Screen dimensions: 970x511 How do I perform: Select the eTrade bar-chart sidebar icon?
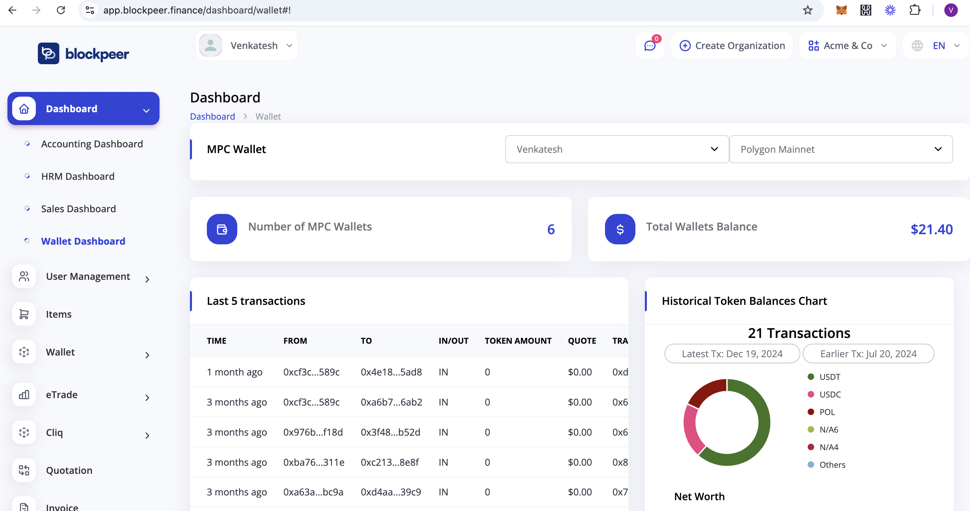pos(24,395)
